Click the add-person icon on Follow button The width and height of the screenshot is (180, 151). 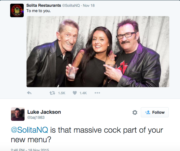coord(148,112)
